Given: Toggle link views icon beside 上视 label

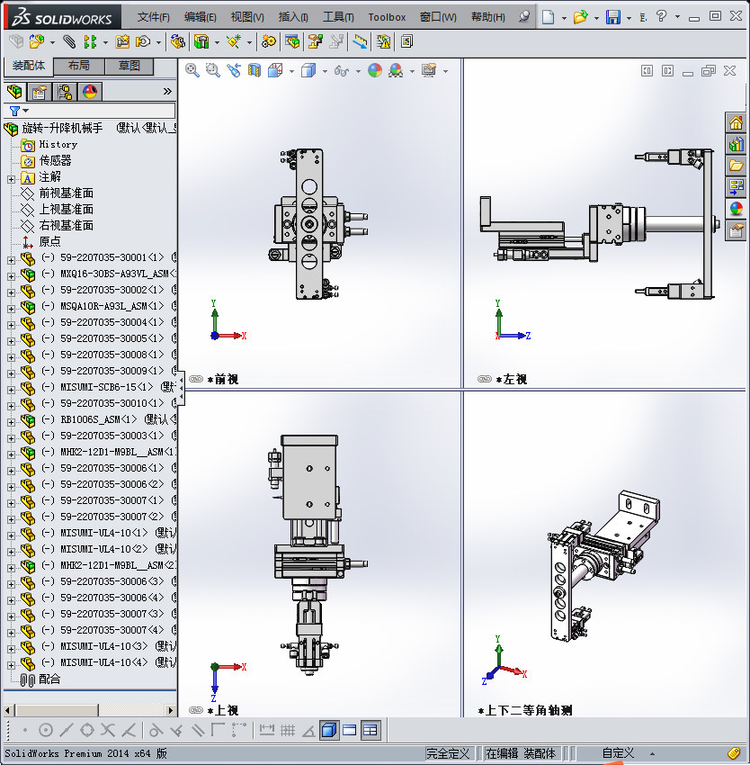Looking at the screenshot, I should point(195,710).
